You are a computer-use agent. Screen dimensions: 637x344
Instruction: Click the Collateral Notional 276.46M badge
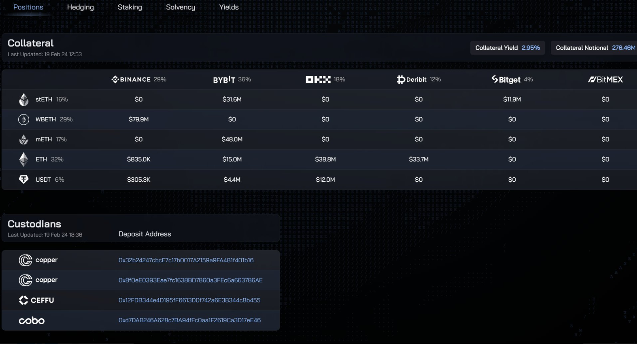[x=594, y=48]
